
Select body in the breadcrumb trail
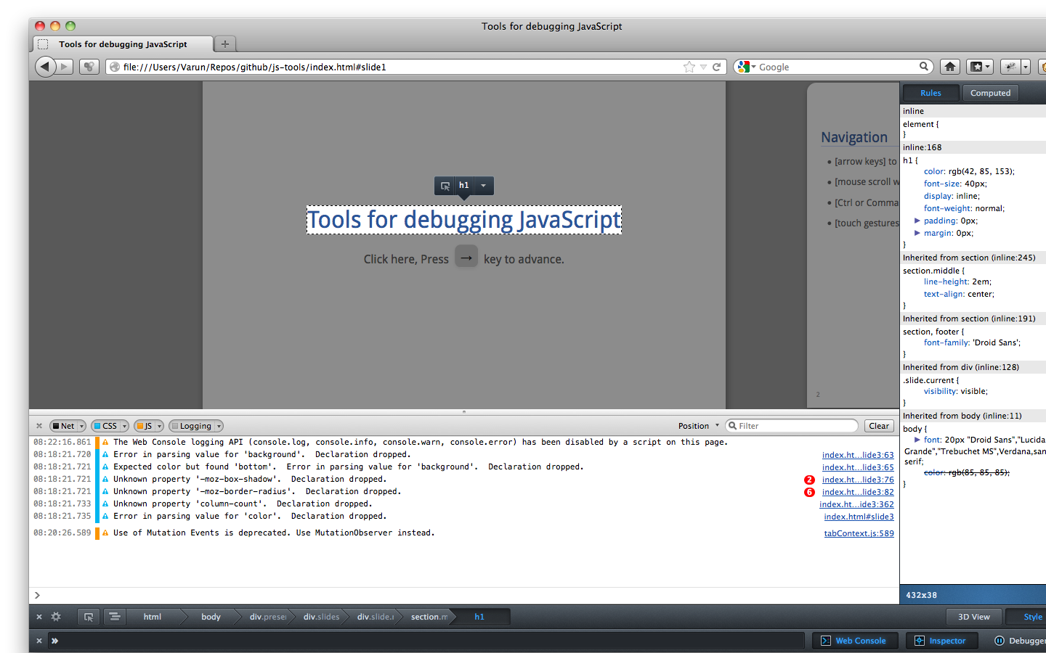coord(211,617)
